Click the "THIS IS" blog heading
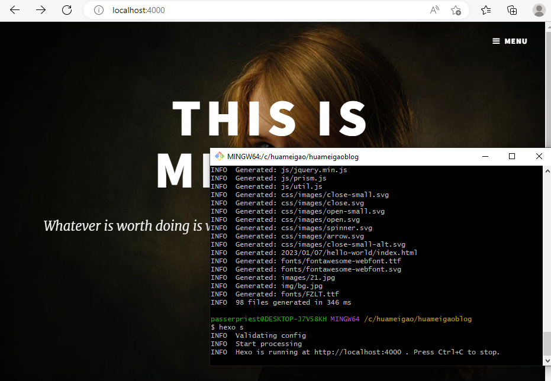This screenshot has width=551, height=381. point(270,118)
